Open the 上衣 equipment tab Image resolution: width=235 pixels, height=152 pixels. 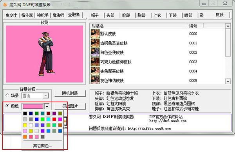(x=159, y=15)
